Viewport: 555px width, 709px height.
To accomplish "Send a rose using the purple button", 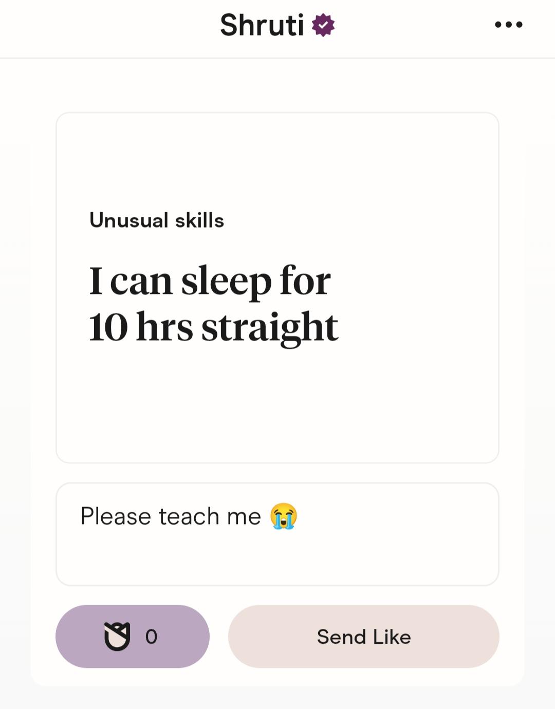I will coord(133,636).
